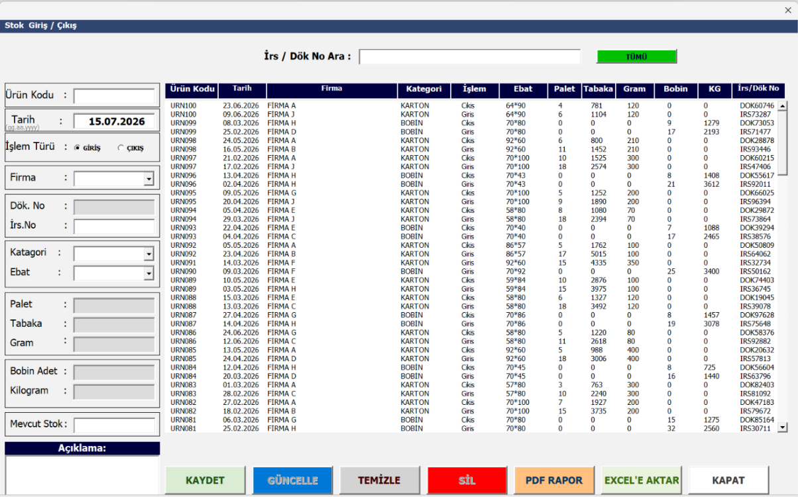Click the list's scroll up arrow

782,105
